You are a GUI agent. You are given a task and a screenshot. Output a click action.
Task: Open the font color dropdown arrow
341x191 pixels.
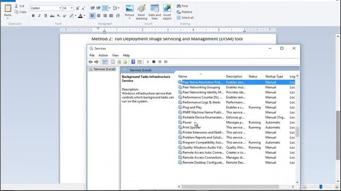point(84,15)
